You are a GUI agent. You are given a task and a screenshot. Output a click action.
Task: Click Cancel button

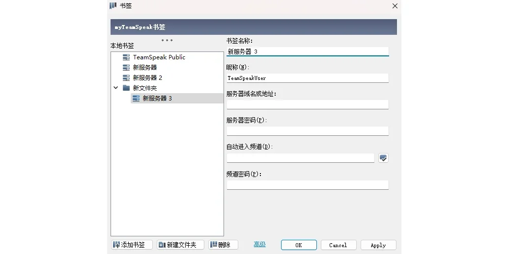click(x=339, y=245)
